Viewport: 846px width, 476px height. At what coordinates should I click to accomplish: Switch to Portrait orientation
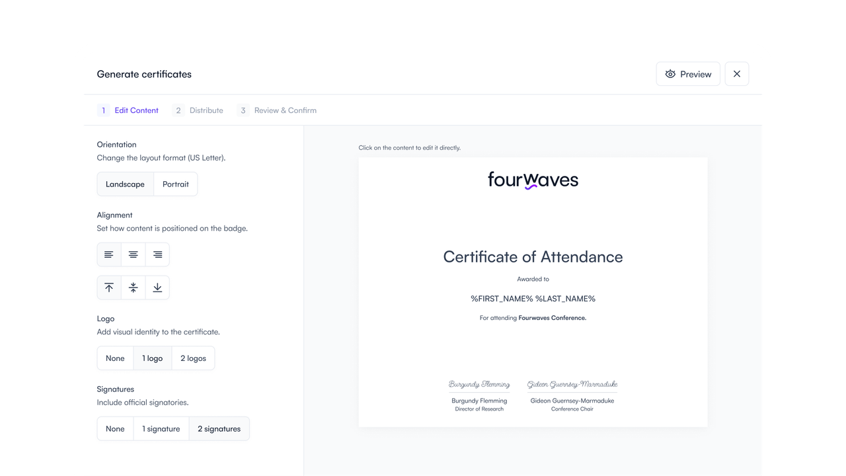click(x=176, y=184)
